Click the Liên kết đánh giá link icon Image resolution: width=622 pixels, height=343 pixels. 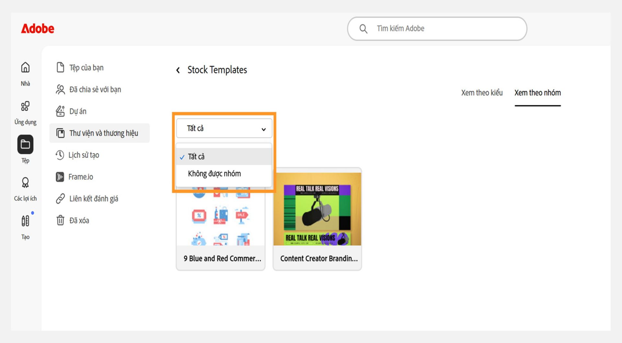pos(60,198)
